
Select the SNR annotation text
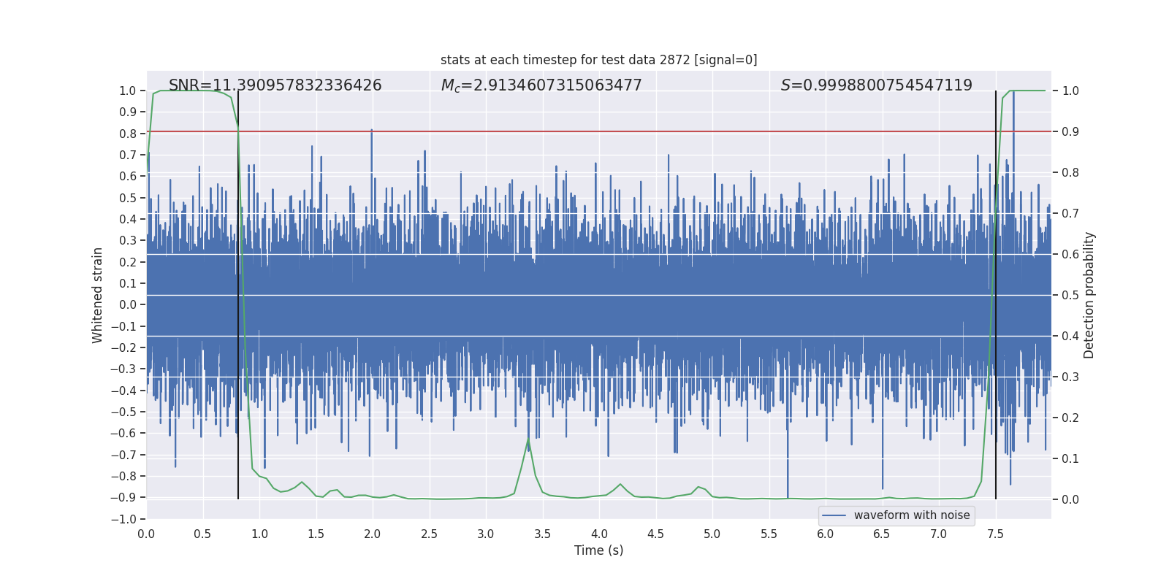tap(275, 85)
